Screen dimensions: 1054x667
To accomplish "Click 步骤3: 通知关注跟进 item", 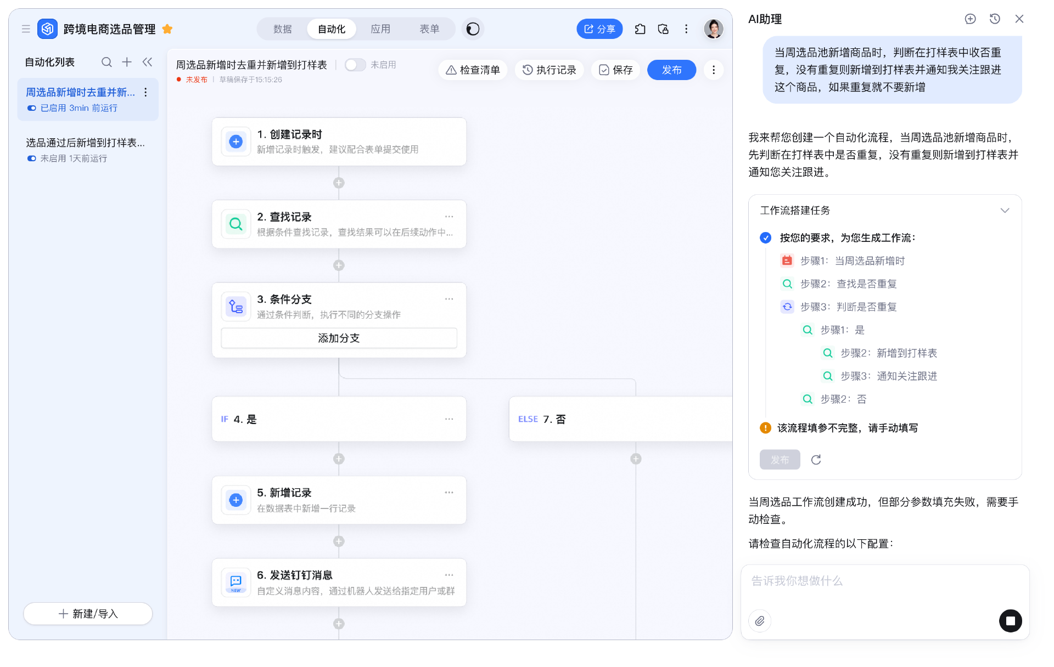I will tap(889, 376).
